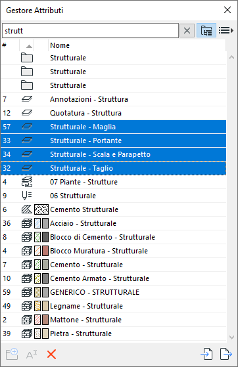
Task: Select Legname - Strutturale material
Action: click(x=114, y=306)
